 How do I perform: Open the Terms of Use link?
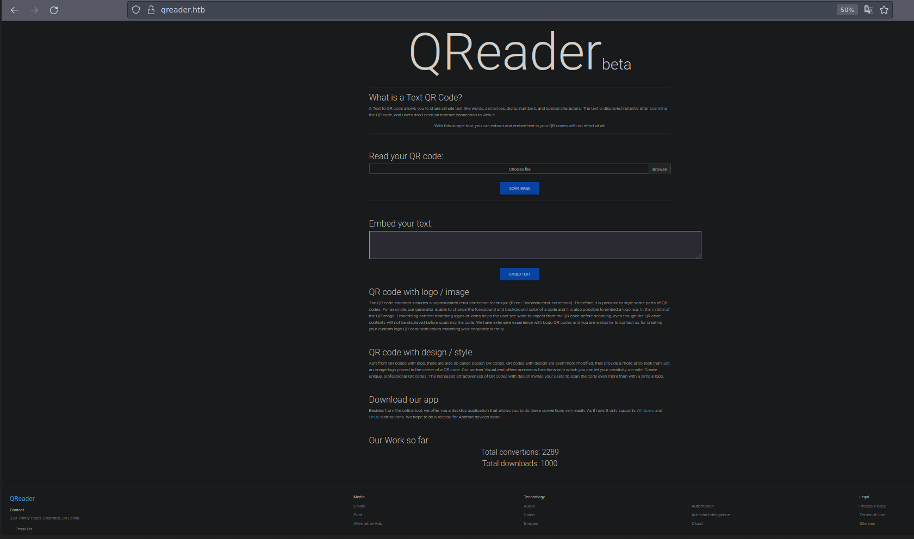(872, 515)
